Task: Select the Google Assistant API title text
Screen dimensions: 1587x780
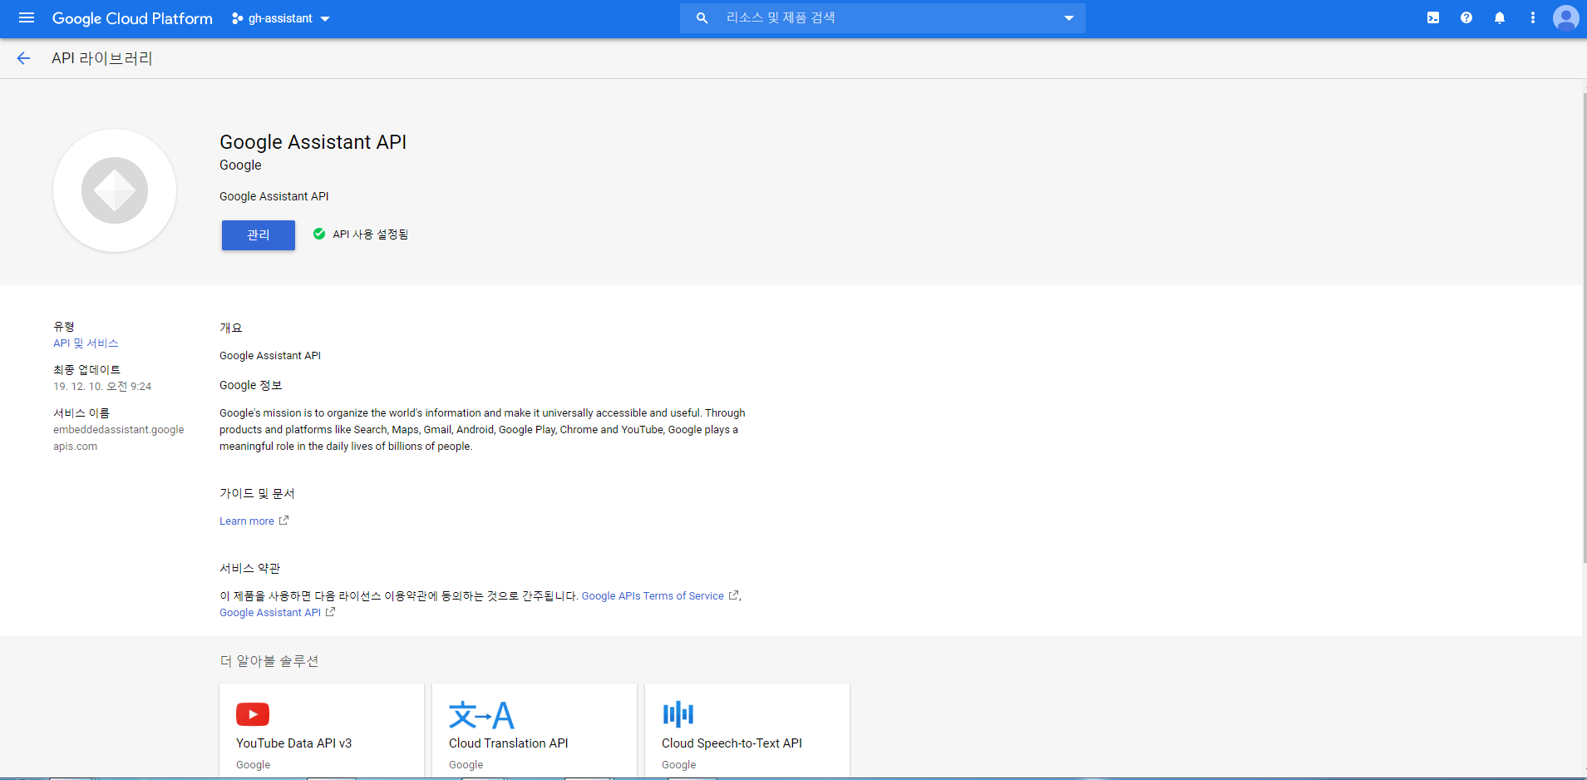Action: pos(313,142)
